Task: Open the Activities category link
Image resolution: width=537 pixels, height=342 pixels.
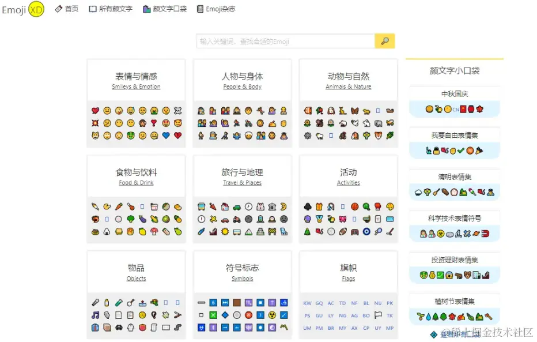Action: tap(348, 183)
